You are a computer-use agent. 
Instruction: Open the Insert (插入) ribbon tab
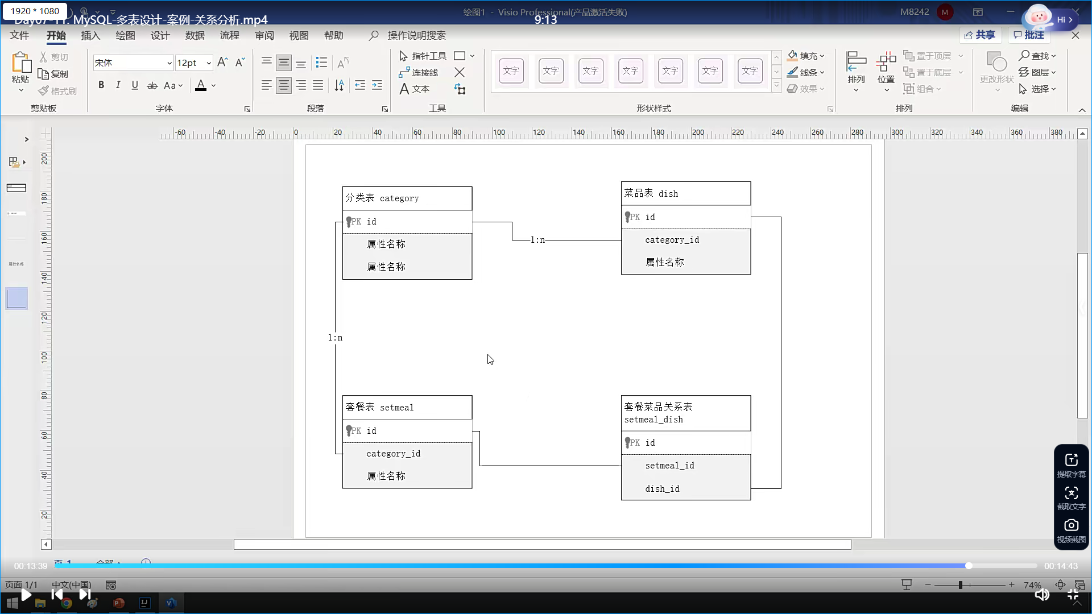tap(90, 35)
